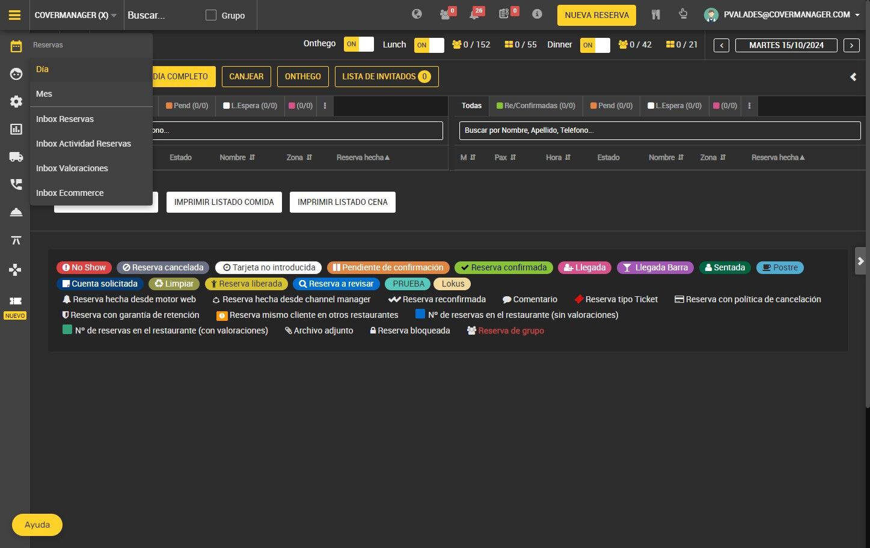The height and width of the screenshot is (548, 870).
Task: Go to the previous day arrow
Action: pyautogui.click(x=721, y=45)
